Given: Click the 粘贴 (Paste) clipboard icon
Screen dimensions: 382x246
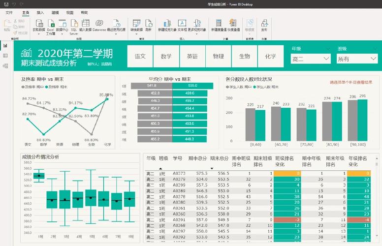Looking at the screenshot, I should pyautogui.click(x=7, y=24).
